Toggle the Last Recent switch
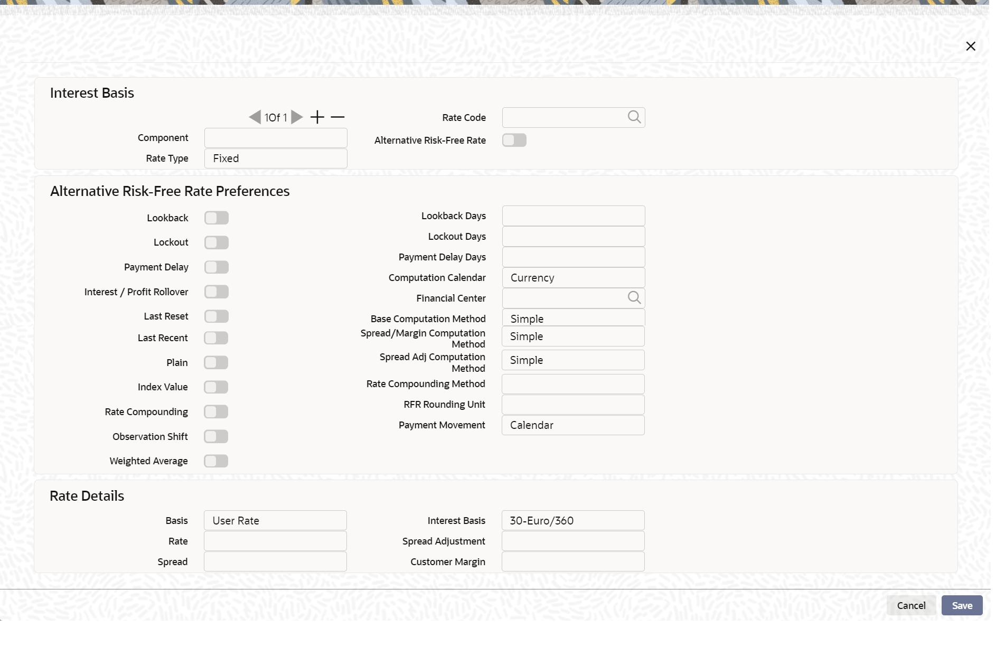Screen dimensions: 1005x665 coord(216,338)
